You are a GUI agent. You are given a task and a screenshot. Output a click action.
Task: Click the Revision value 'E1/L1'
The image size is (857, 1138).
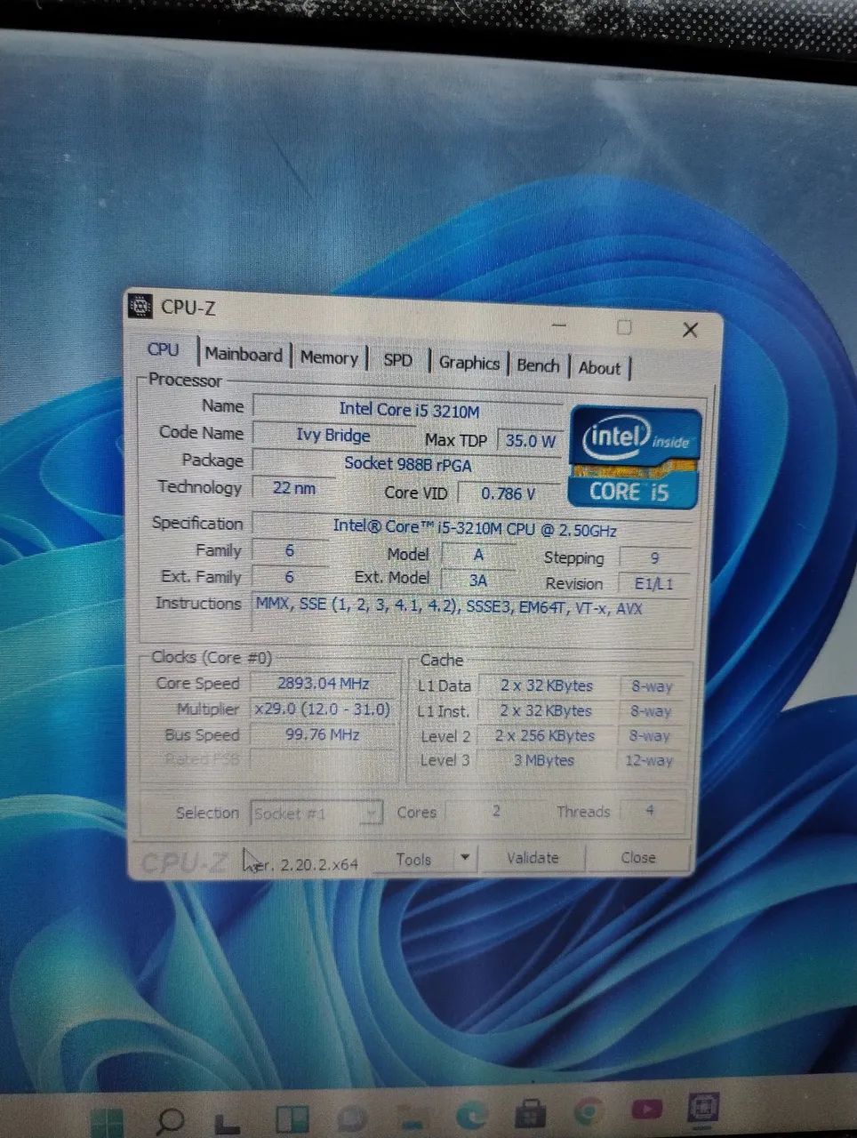[x=654, y=584]
